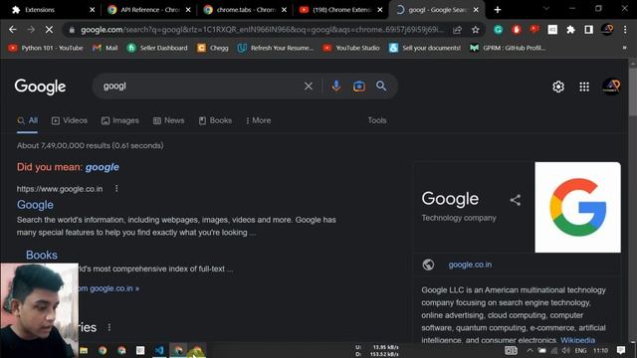
Task: Toggle the Chrome side panel
Action: point(588,29)
